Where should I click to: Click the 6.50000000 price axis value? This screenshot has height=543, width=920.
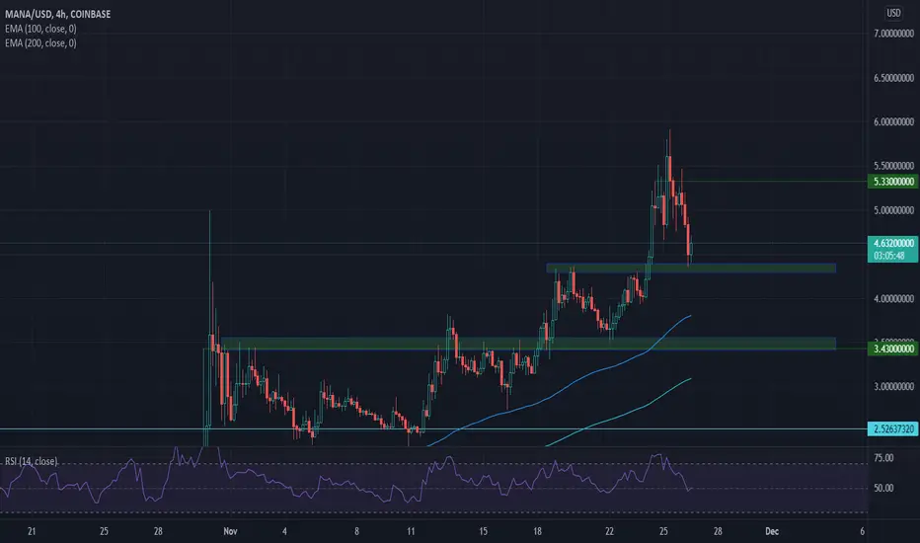893,78
